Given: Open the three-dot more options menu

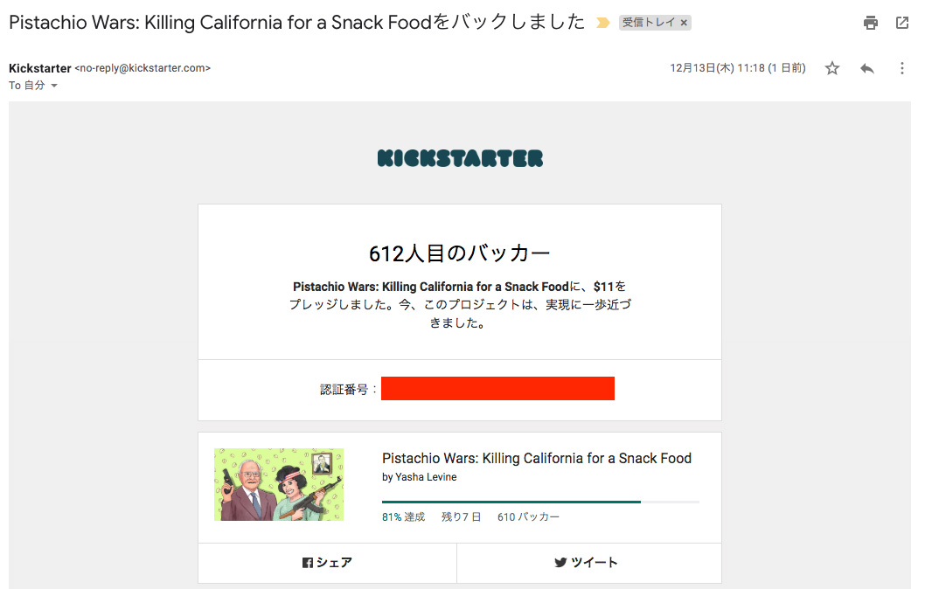Looking at the screenshot, I should 902,68.
